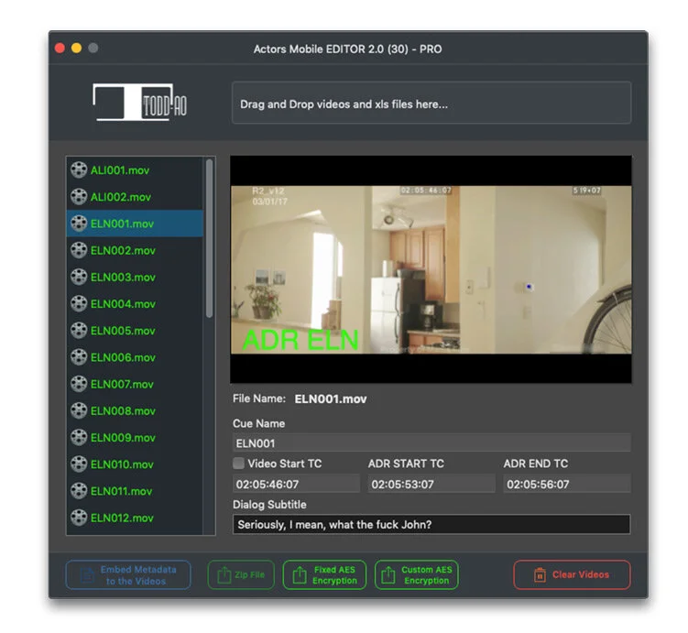The height and width of the screenshot is (633, 688).
Task: Click the Custom AES Encryption button
Action: coord(417,574)
